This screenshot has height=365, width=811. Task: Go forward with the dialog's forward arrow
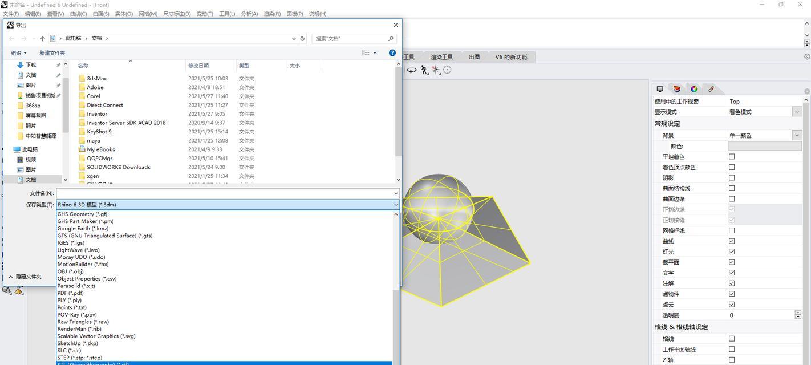[24, 39]
